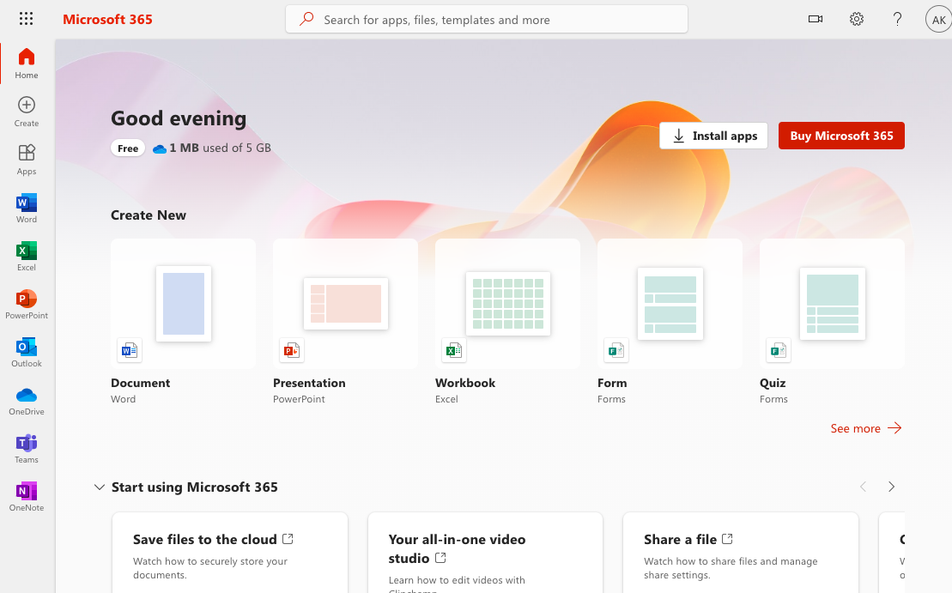Create a new Quiz thumbnail

[832, 304]
